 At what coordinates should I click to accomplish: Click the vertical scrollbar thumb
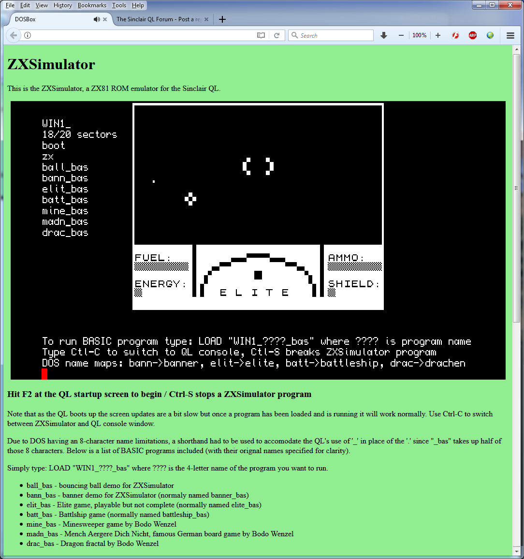pyautogui.click(x=516, y=188)
